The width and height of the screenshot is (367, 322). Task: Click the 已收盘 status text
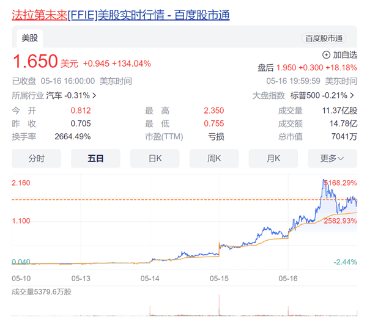(24, 81)
